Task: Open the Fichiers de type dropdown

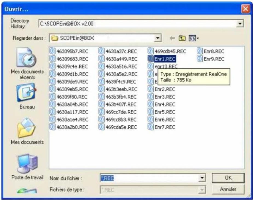Action: tap(202, 190)
